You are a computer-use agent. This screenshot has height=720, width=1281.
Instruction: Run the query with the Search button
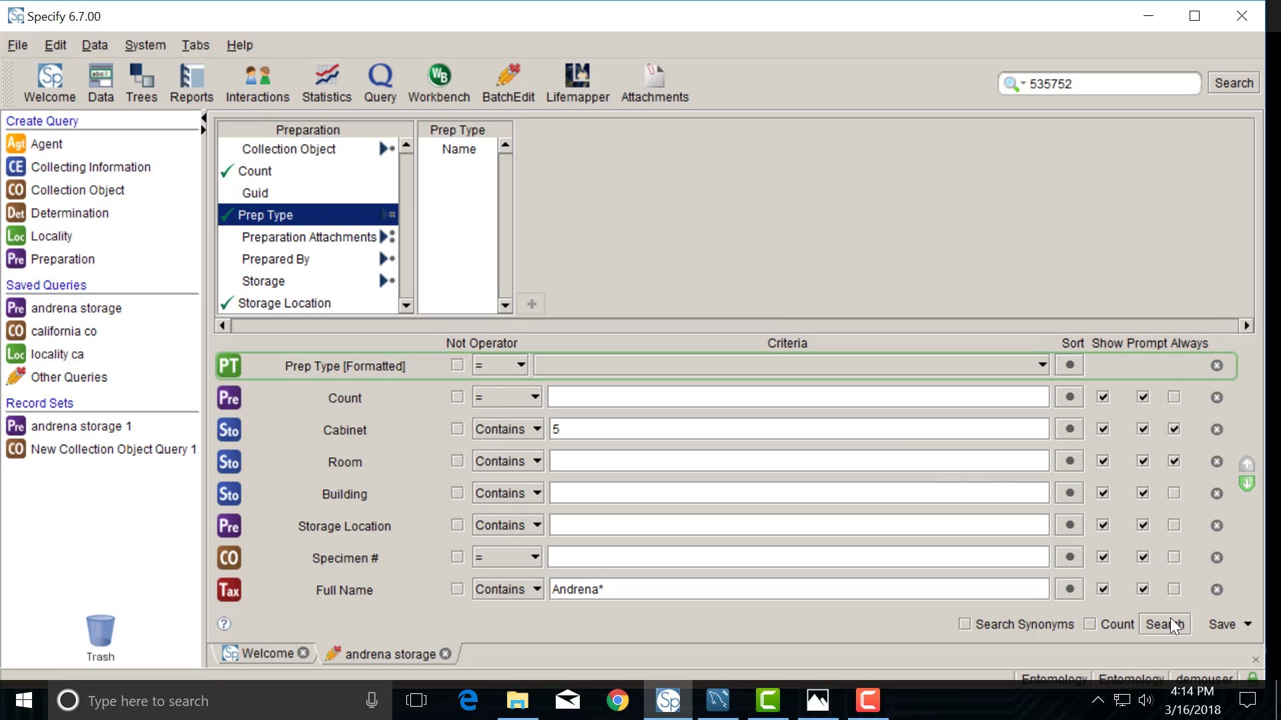pos(1165,624)
